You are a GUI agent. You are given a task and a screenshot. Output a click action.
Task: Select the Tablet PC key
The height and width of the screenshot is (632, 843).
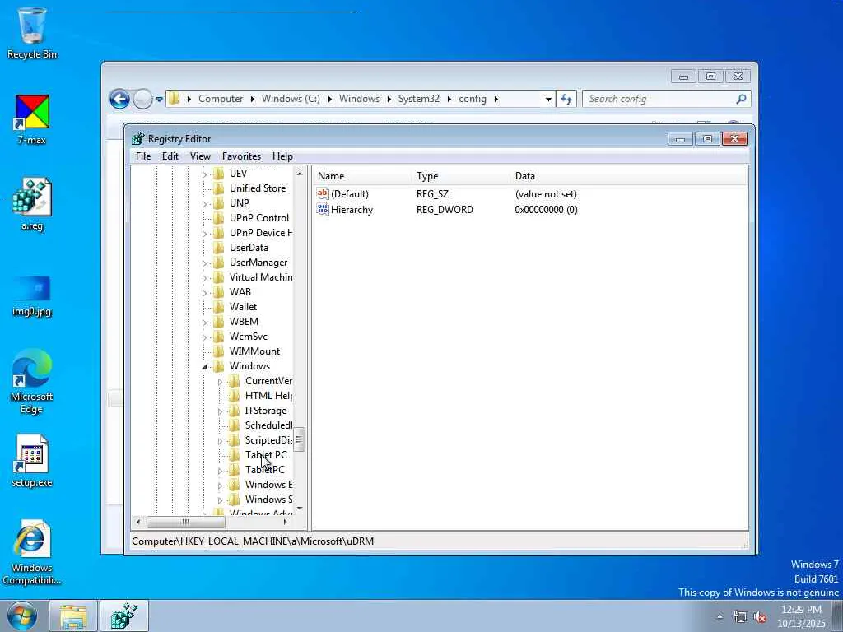[266, 454]
